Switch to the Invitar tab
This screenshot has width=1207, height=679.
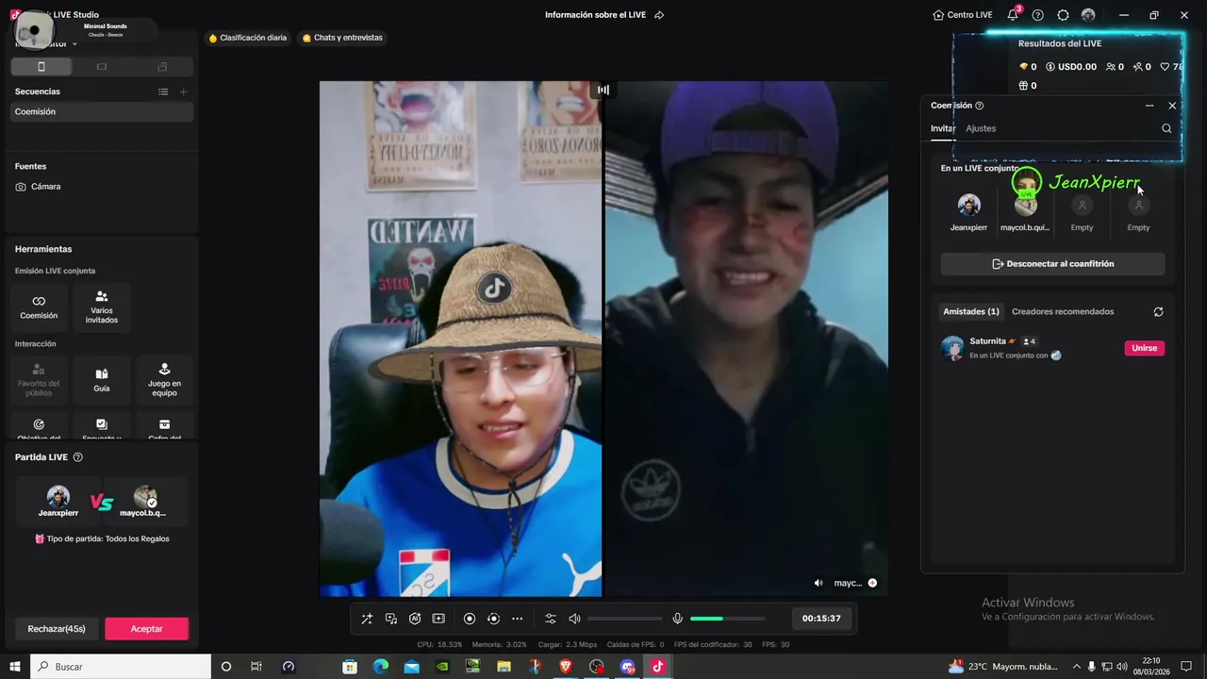click(x=943, y=128)
